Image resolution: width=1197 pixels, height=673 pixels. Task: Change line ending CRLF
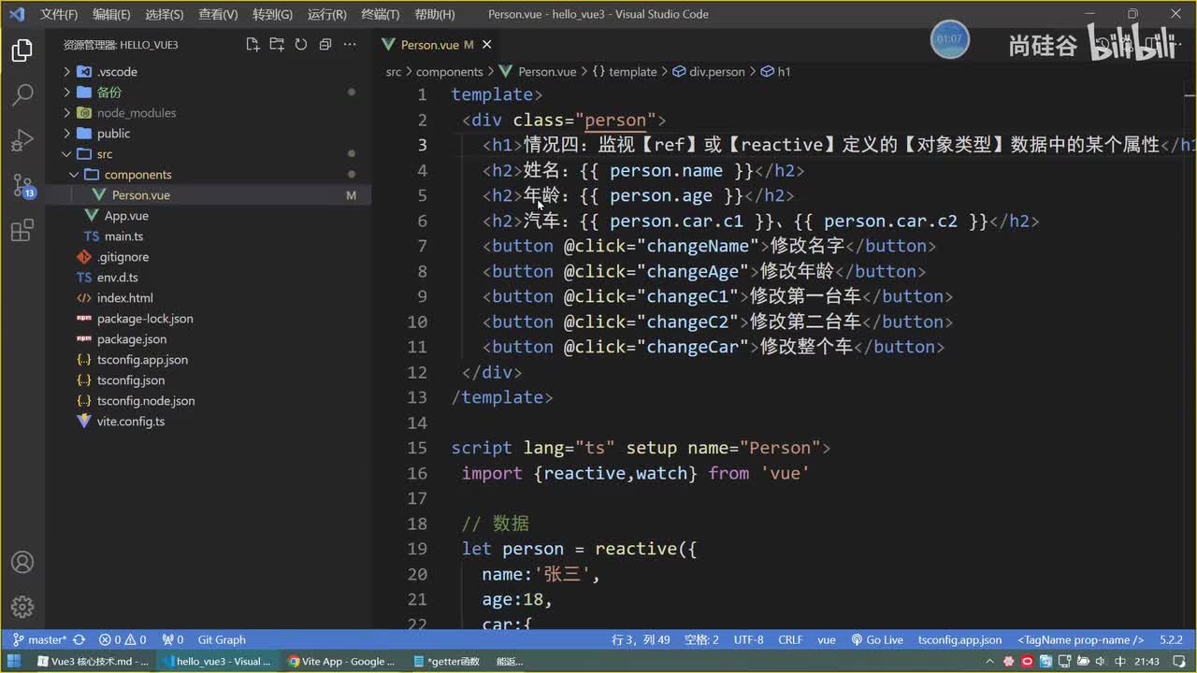(x=790, y=640)
